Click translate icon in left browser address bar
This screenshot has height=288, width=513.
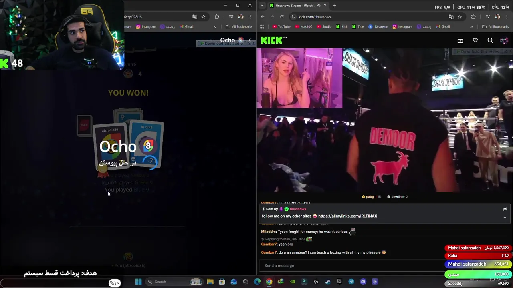click(195, 17)
